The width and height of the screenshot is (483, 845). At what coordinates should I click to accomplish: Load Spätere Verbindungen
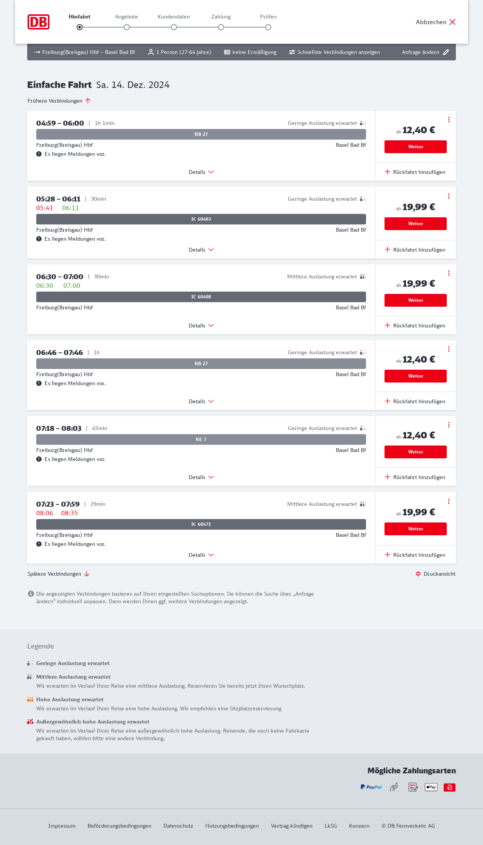[x=58, y=574]
